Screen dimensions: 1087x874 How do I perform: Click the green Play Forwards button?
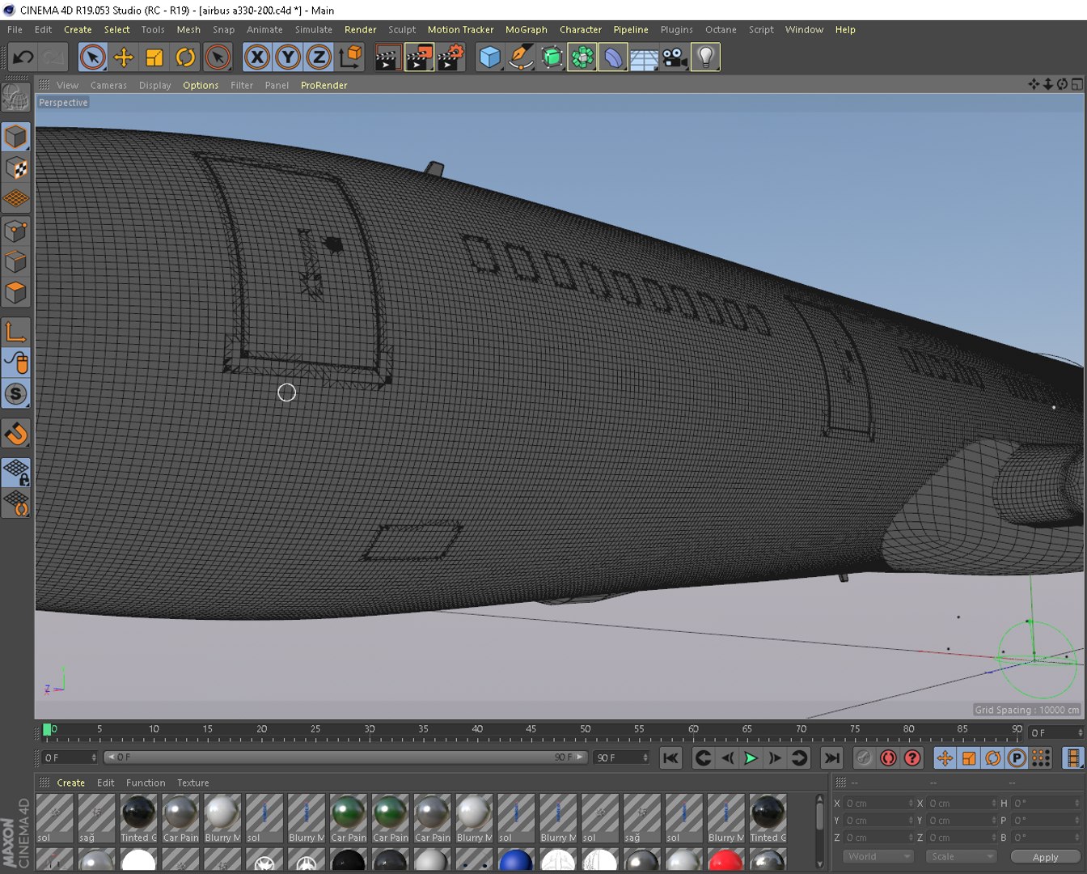751,758
